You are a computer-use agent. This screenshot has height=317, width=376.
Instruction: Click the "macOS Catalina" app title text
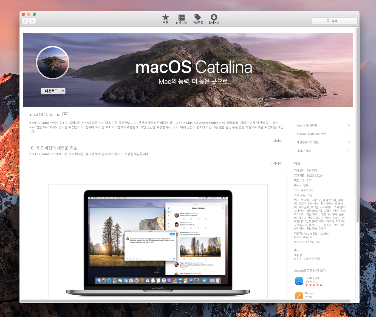point(44,115)
